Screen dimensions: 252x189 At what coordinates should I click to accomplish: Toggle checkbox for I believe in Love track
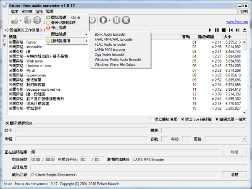[10, 66]
